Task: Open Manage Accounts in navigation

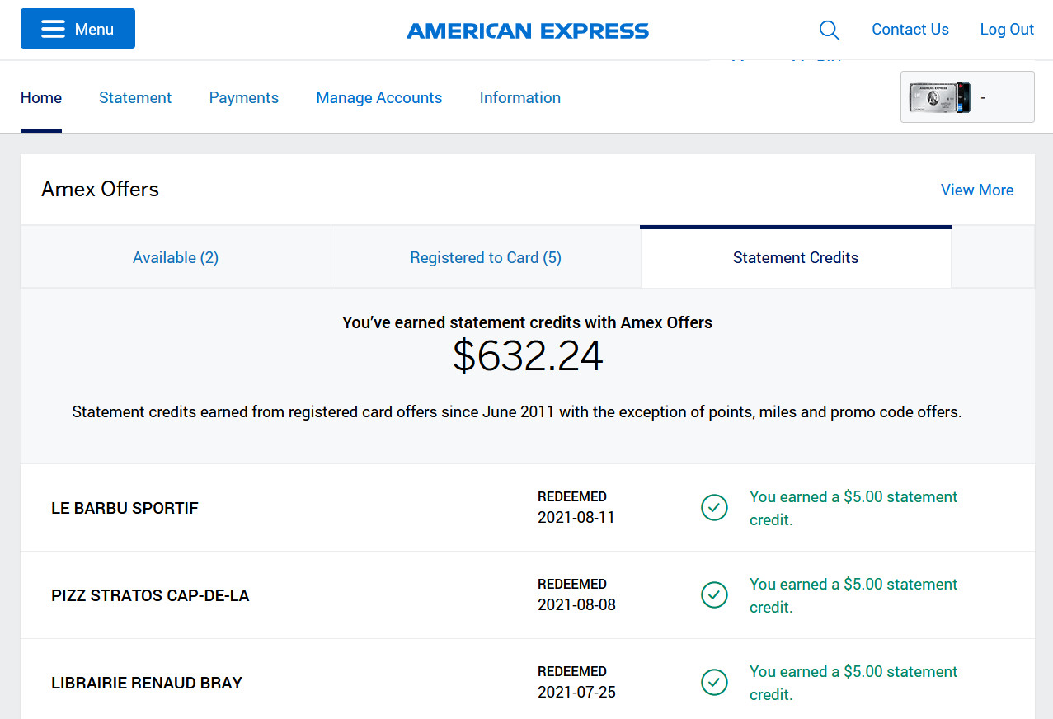Action: (x=379, y=97)
